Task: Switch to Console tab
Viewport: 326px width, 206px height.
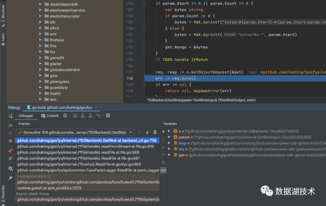Action: point(50,116)
